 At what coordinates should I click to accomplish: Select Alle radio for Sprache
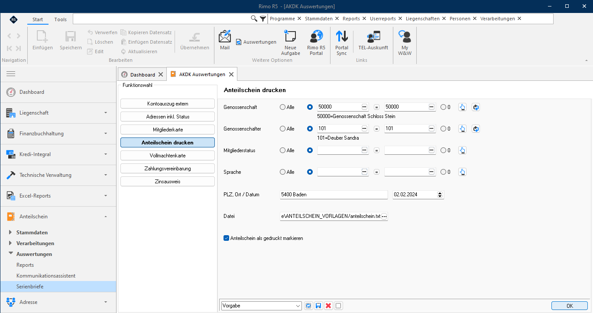click(x=283, y=172)
